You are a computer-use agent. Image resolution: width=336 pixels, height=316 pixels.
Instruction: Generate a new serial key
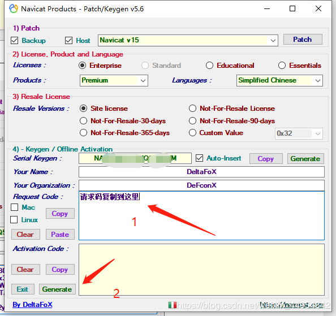[x=305, y=159]
